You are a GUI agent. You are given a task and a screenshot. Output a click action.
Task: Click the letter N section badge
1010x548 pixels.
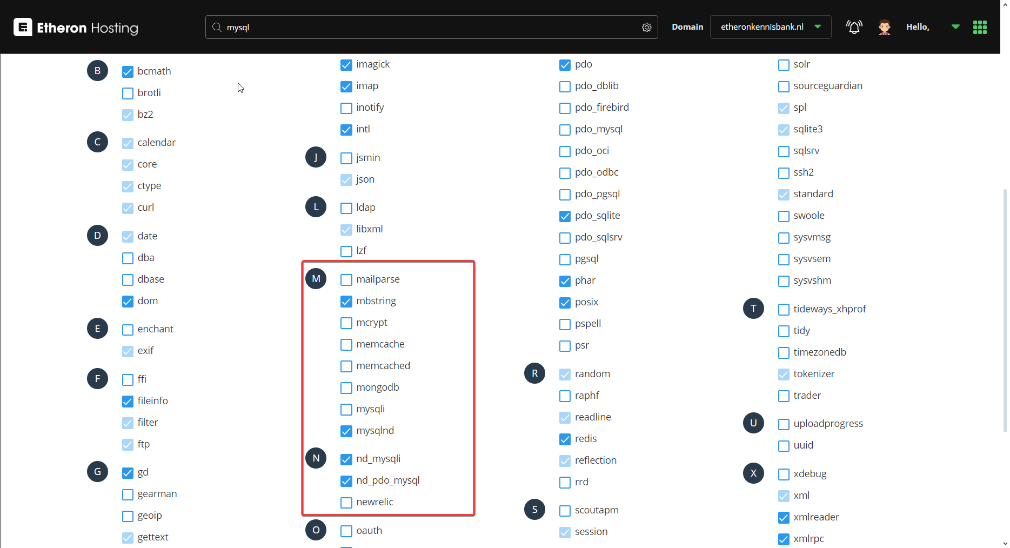tap(316, 458)
